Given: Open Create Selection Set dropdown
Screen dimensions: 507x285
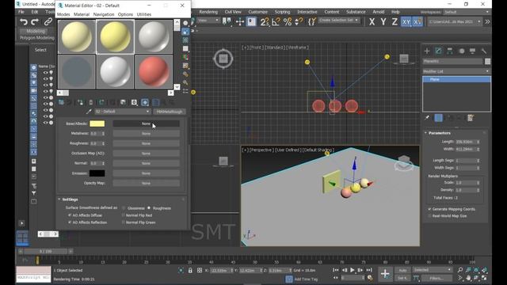Looking at the screenshot, I should coord(339,20).
